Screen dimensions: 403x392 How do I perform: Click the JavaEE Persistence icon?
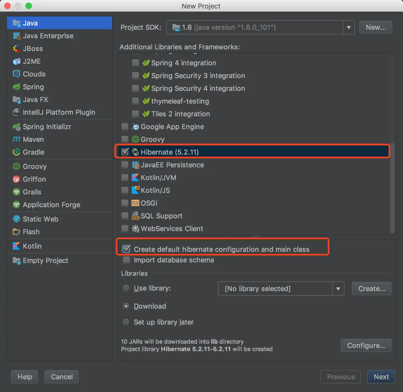point(135,165)
